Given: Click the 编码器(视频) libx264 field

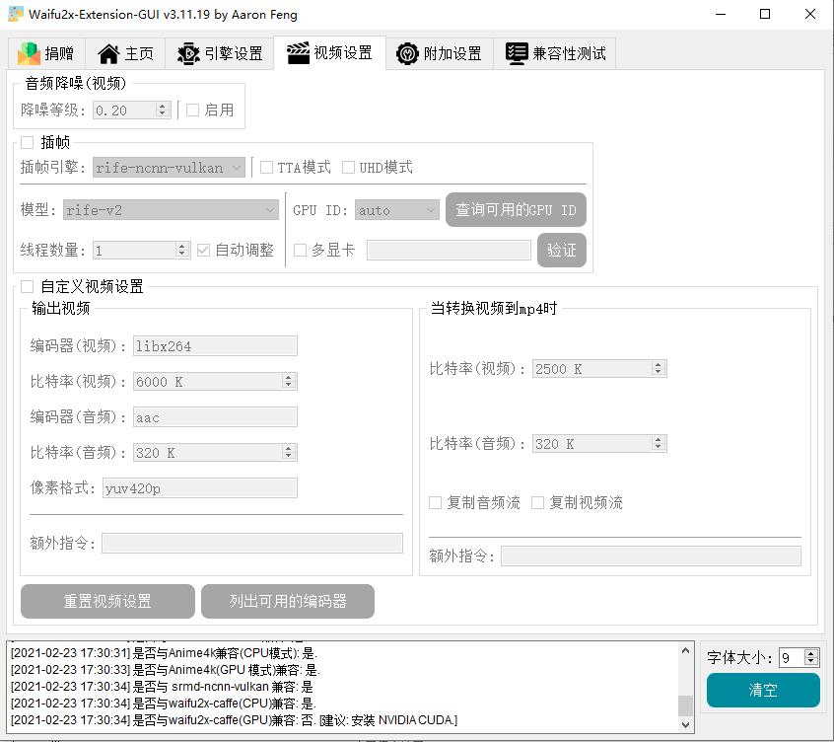Looking at the screenshot, I should coord(215,346).
